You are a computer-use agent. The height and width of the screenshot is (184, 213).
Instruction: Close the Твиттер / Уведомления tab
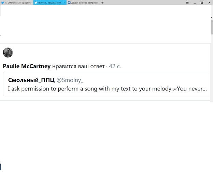point(64,2)
